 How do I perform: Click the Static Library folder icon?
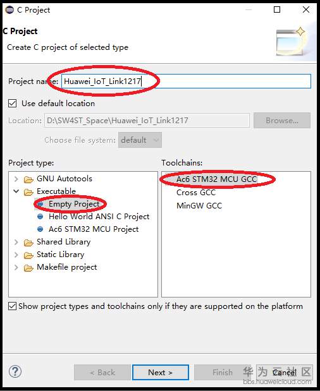click(28, 255)
